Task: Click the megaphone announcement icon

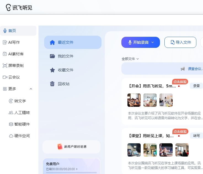Action: pos(183,69)
